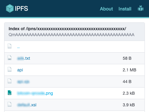The image size is (149, 112).
Task: Click the IPFS header text
Action: coord(21,8)
